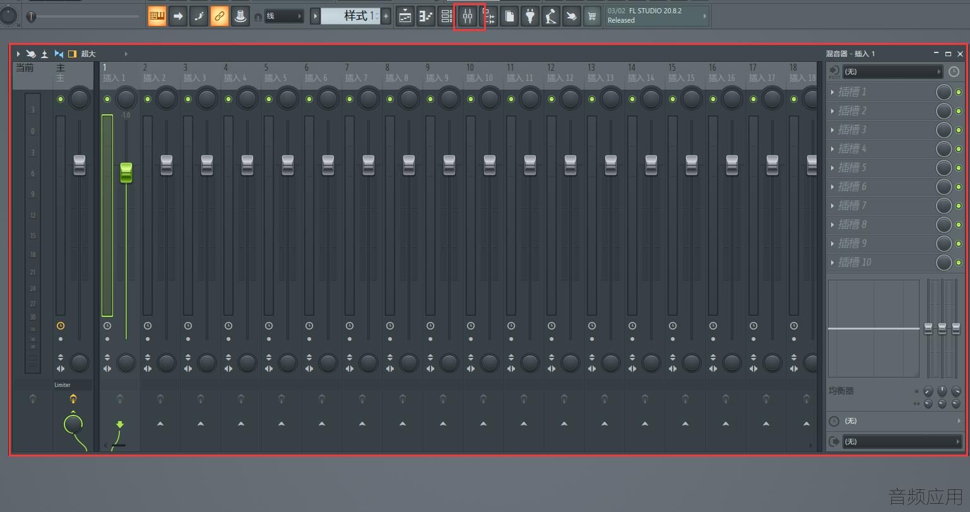This screenshot has width=970, height=512.
Task: Mute the Master track green LED
Action: click(61, 99)
